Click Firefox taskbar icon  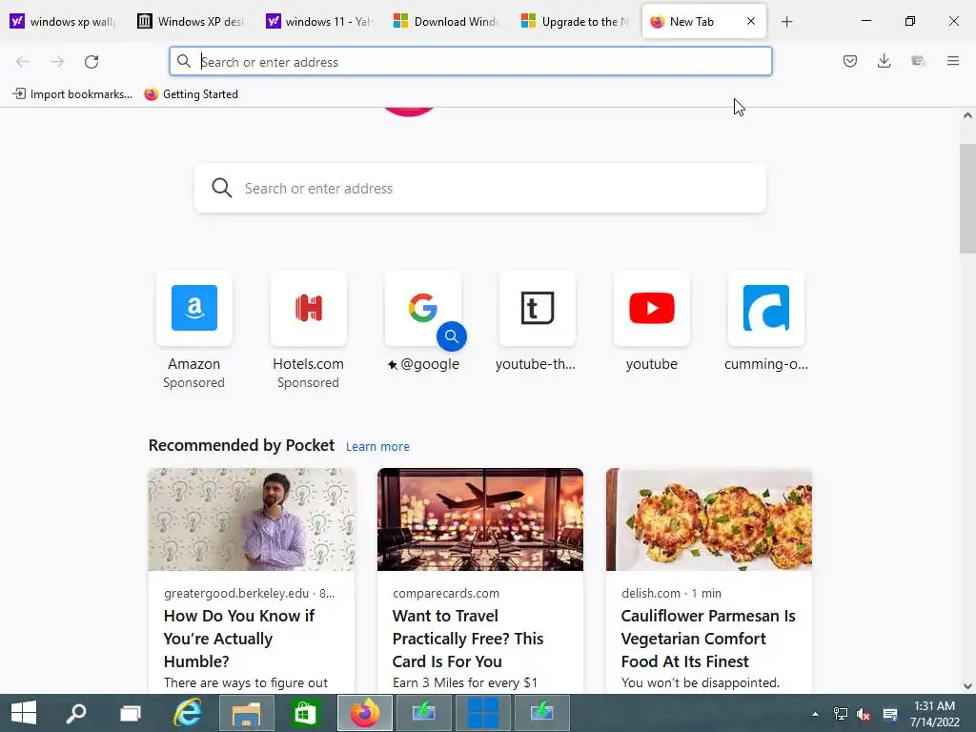(365, 713)
